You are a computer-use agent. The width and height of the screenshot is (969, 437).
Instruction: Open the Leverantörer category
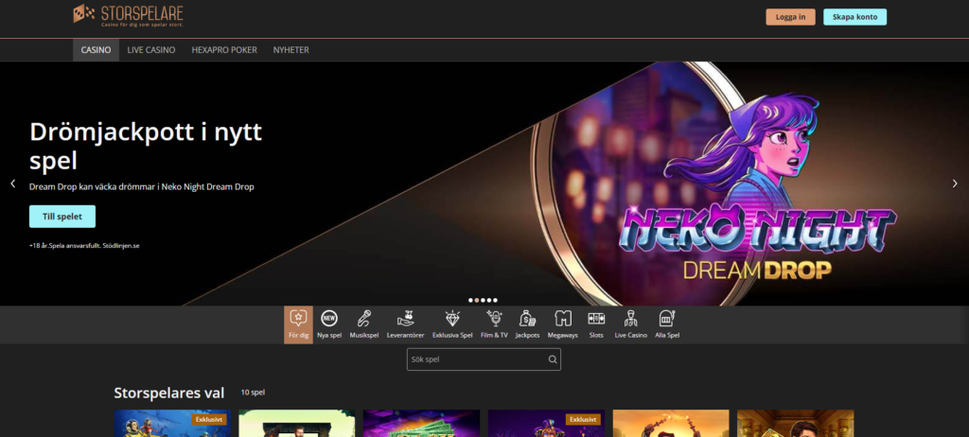pos(405,324)
